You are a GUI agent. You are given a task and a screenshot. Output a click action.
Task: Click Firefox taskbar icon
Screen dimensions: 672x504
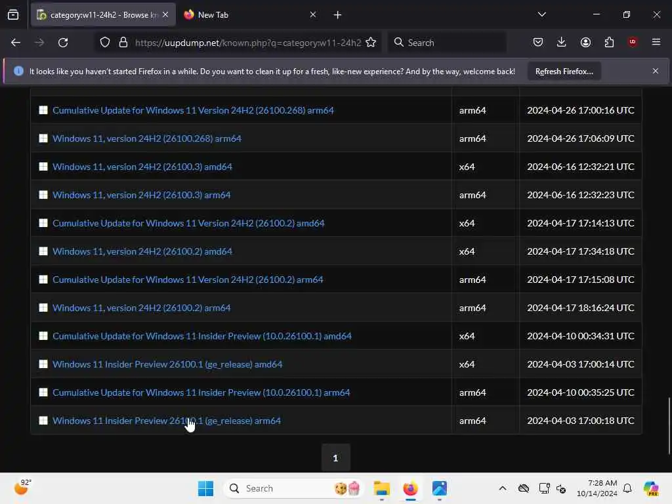411,488
